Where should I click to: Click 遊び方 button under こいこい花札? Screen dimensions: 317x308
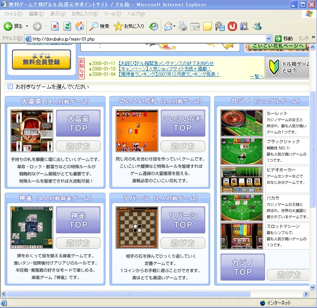183,146
